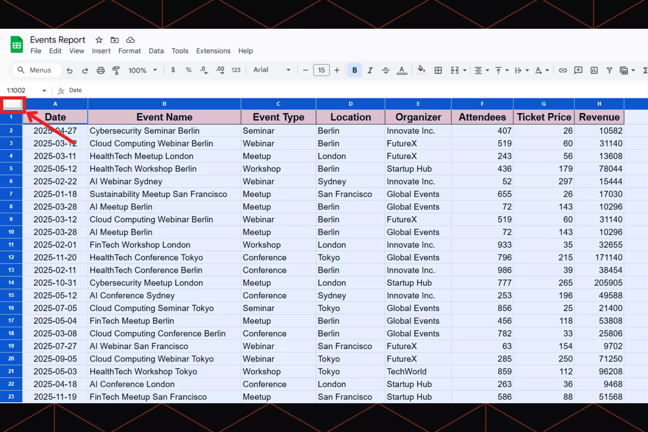
Task: Open the Extensions menu
Action: pos(213,51)
